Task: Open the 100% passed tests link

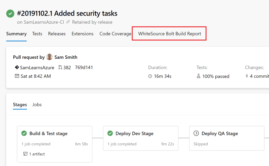Action: point(216,76)
